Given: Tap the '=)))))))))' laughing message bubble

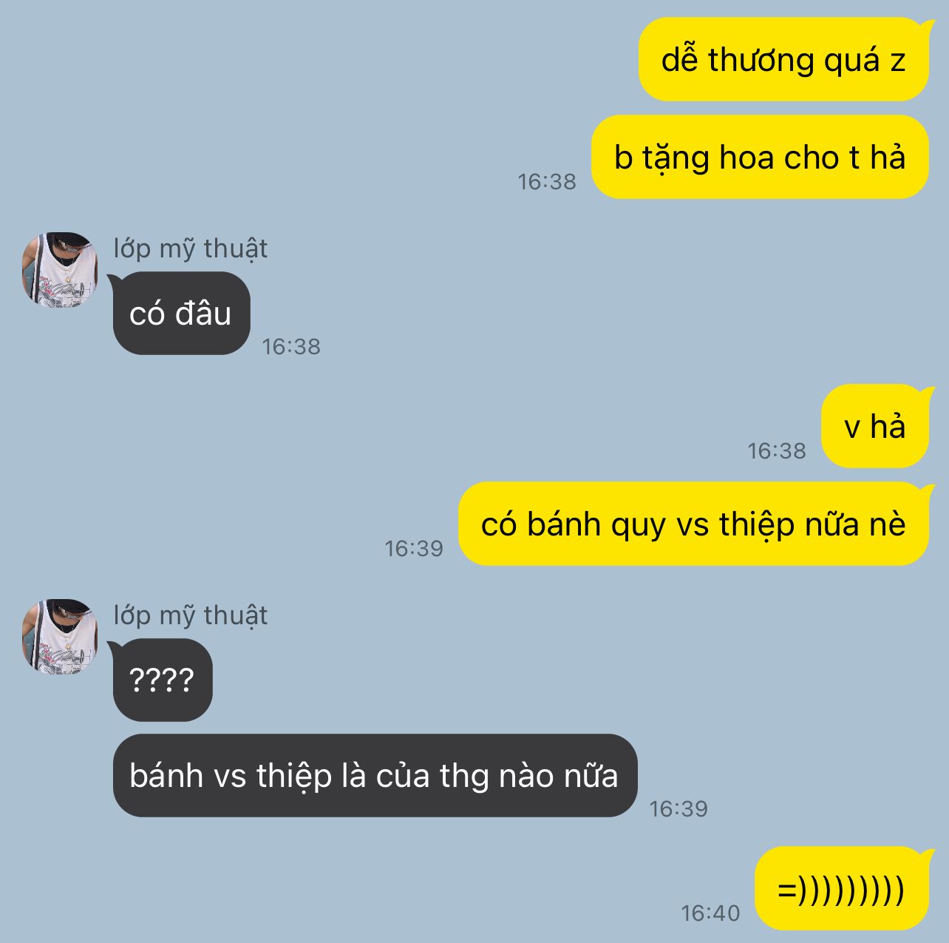Looking at the screenshot, I should tap(842, 888).
